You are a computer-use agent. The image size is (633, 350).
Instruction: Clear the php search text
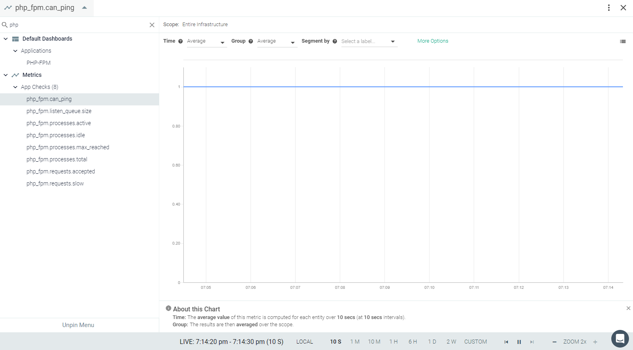coord(152,25)
